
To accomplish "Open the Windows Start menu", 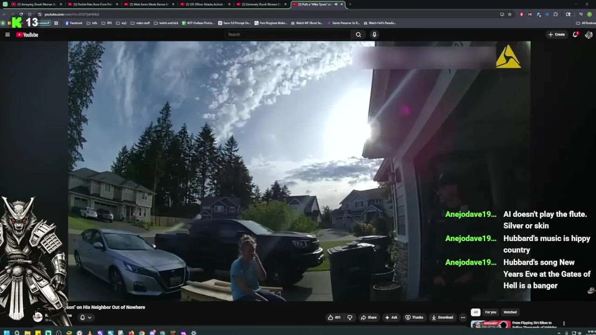I will pos(7,333).
